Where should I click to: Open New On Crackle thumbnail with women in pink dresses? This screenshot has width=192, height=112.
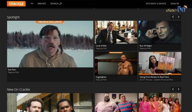point(160,103)
